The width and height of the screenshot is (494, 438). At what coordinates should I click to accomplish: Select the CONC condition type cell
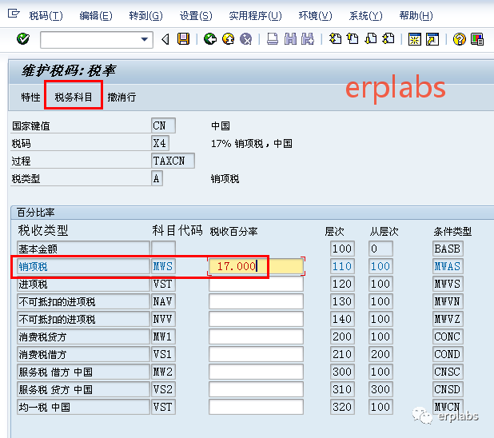[448, 336]
